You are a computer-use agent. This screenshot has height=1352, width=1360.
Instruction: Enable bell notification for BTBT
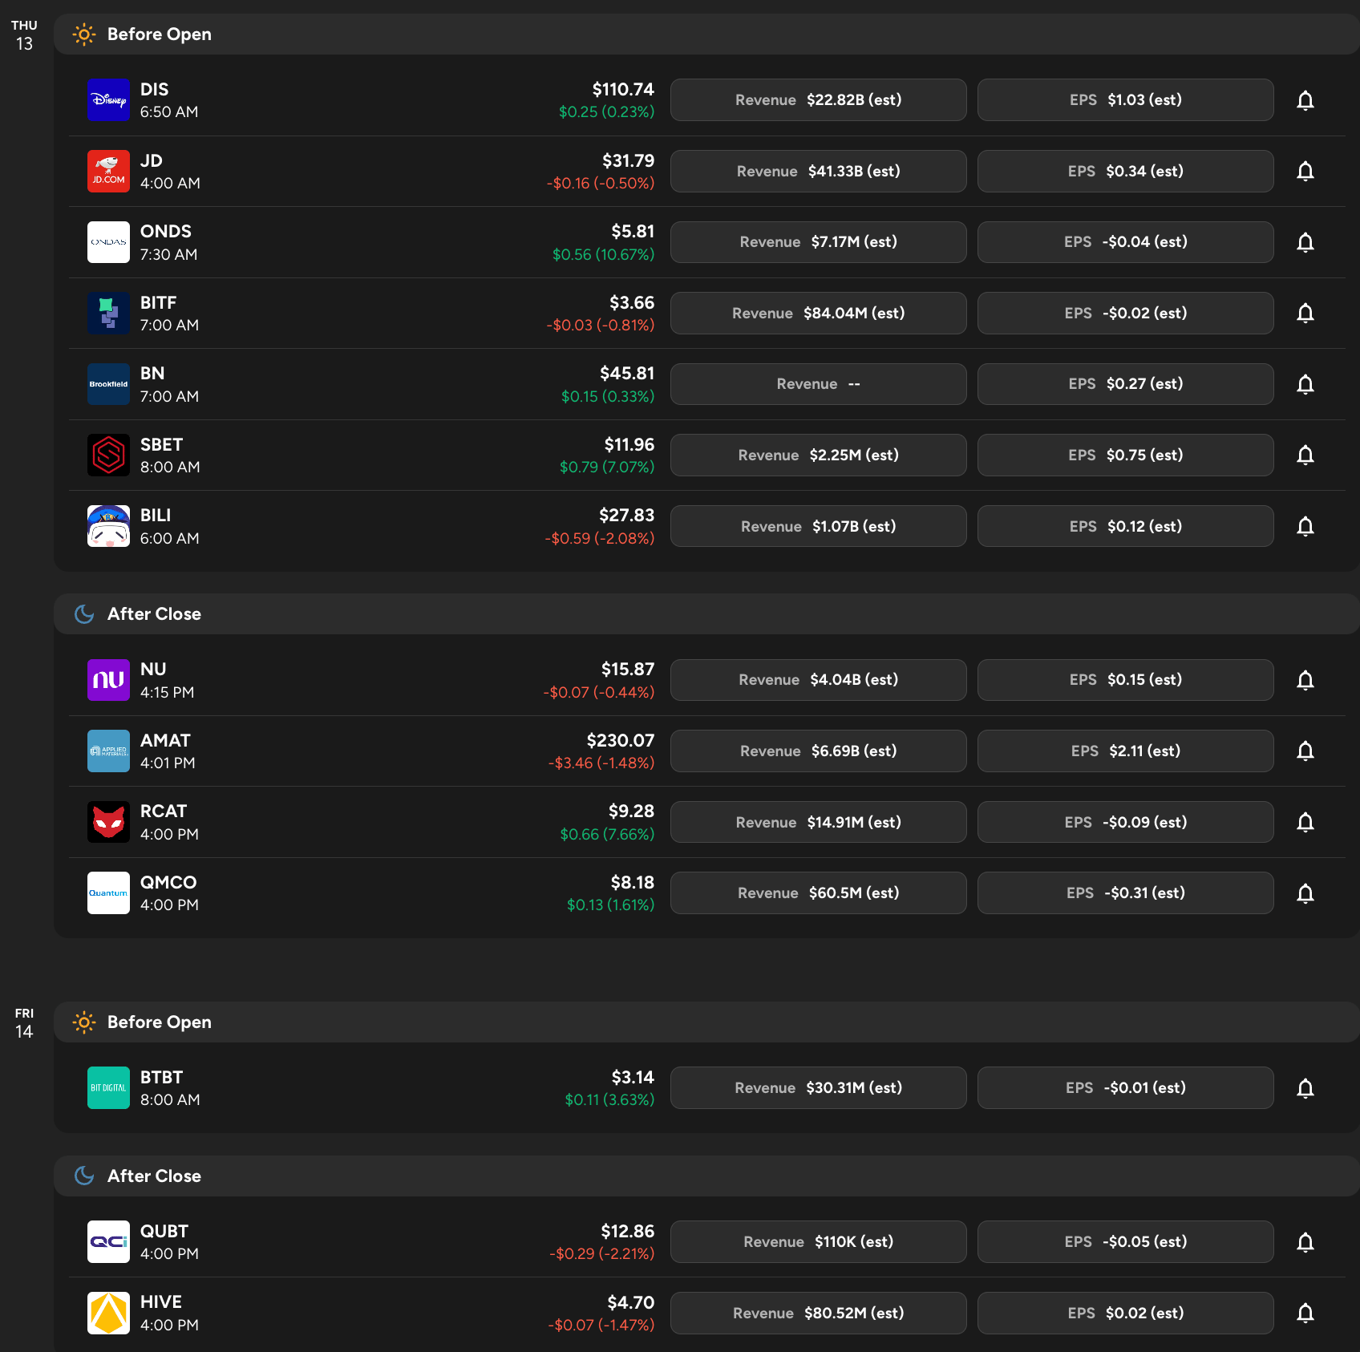[1305, 1087]
